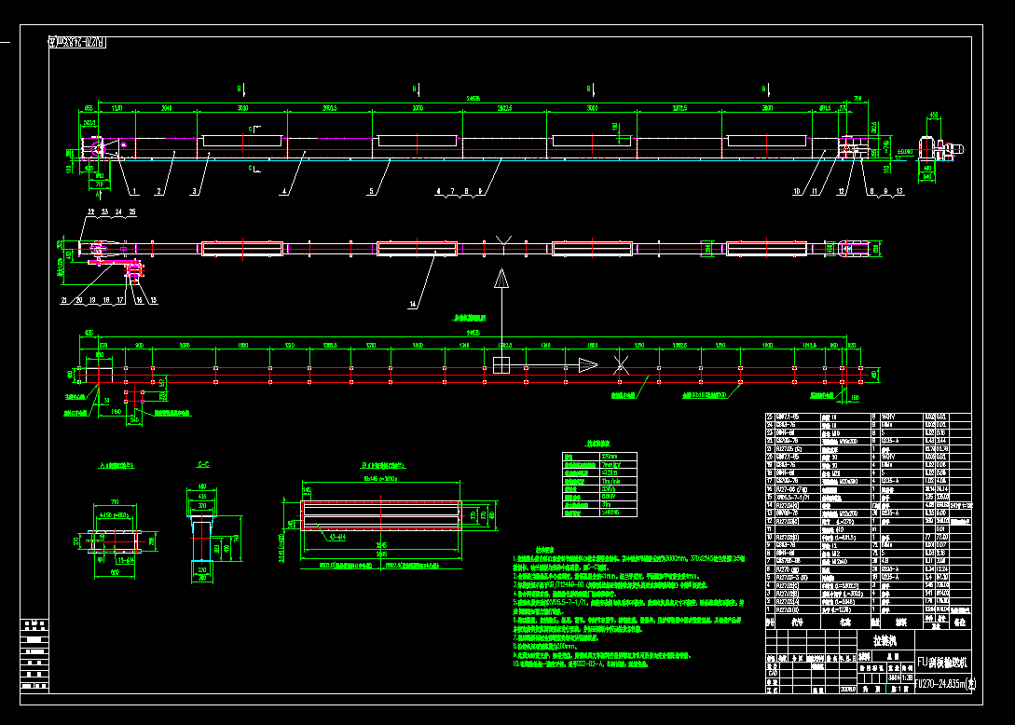Select the 600 dimension below detail view A
This screenshot has width=1015, height=725.
[x=115, y=571]
